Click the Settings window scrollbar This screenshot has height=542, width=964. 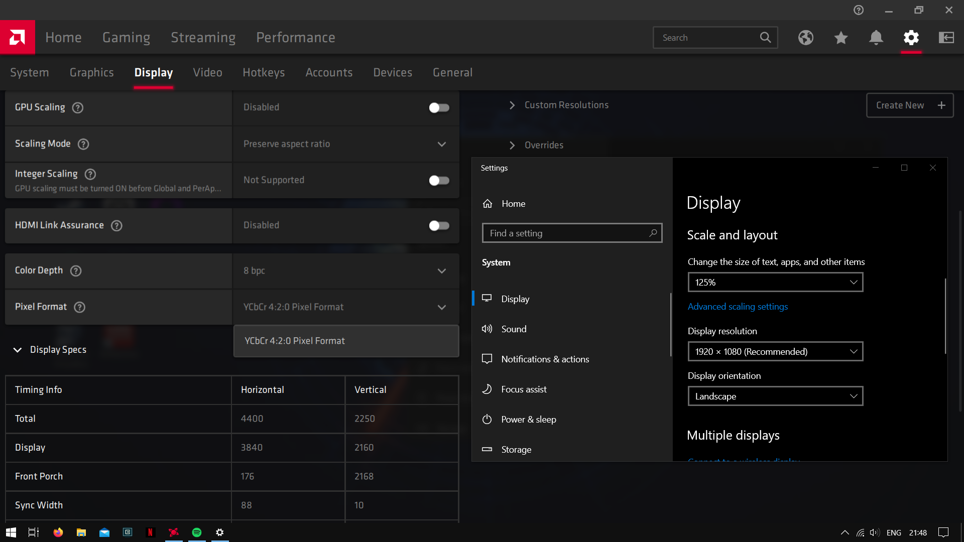(945, 316)
